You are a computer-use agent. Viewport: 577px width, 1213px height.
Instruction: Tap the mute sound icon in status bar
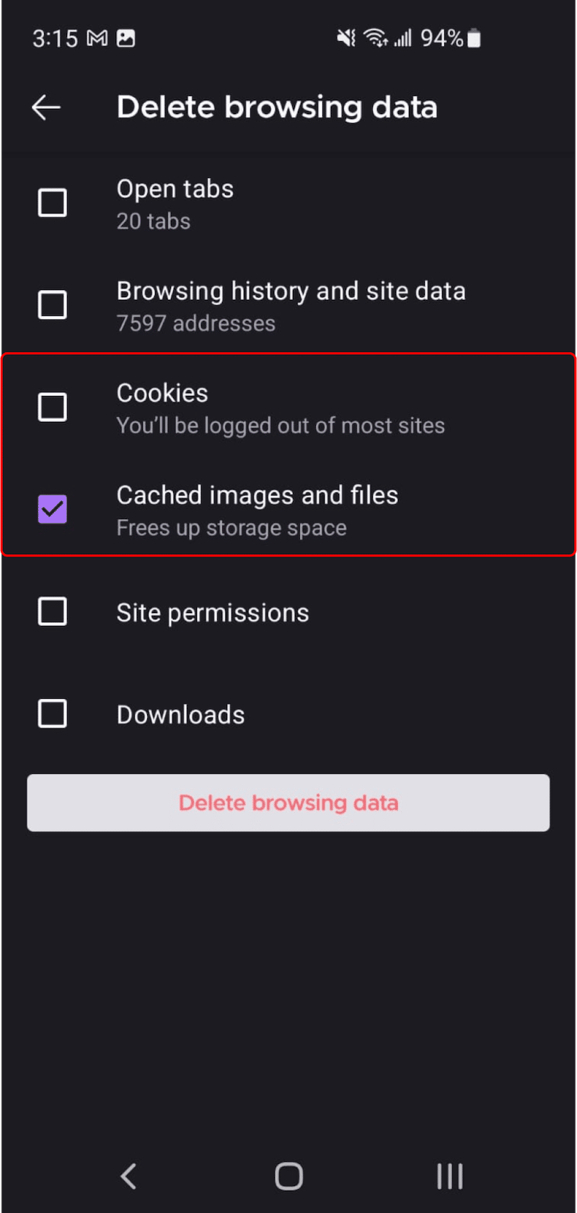(345, 38)
